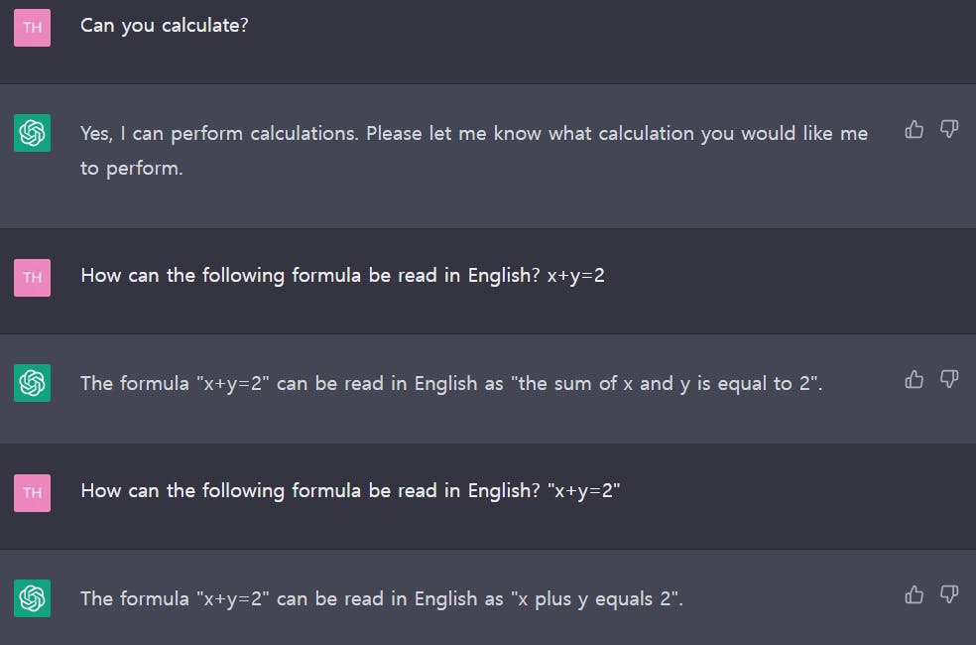Click the ChatGPT logo beside the "x plus y equals 2" reply
The height and width of the screenshot is (645, 976).
click(33, 598)
